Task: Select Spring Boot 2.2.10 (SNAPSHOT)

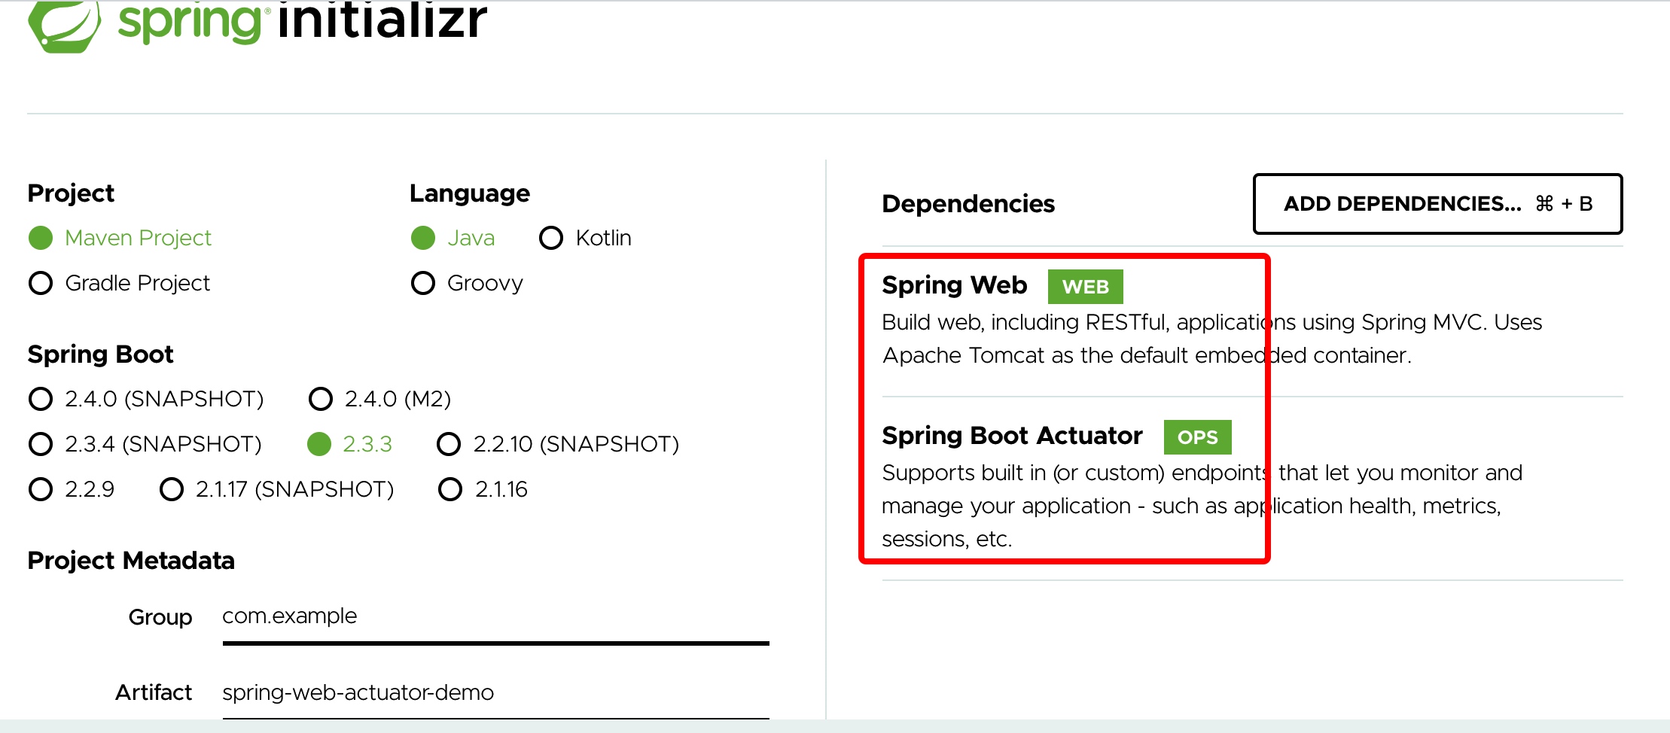Action: pos(558,444)
